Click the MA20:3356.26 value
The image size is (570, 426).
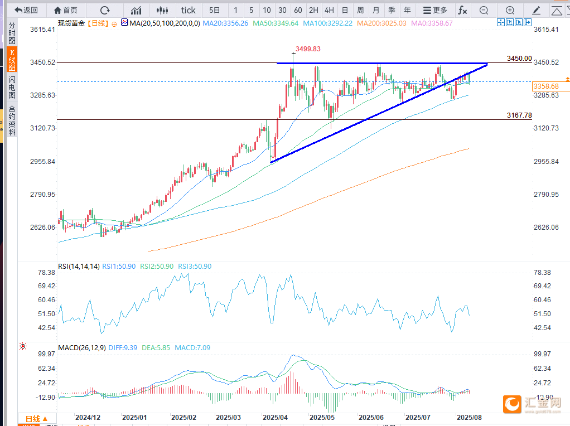pos(225,23)
